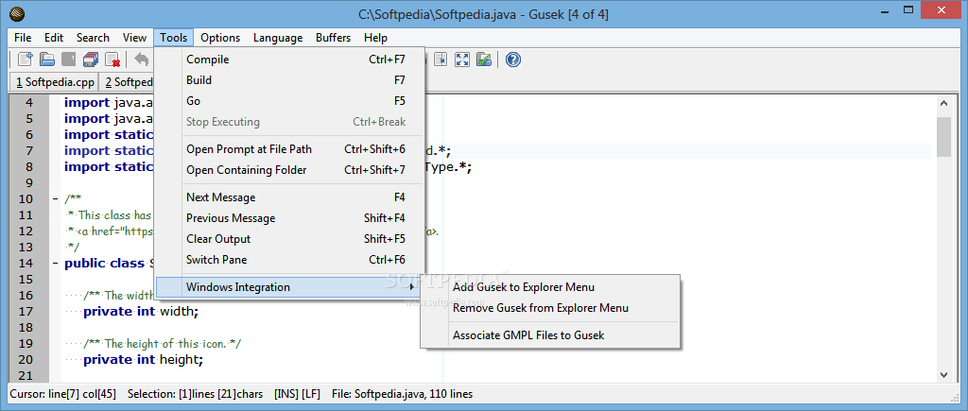Click the green checkmark toolbar icon
968x411 pixels.
(484, 60)
